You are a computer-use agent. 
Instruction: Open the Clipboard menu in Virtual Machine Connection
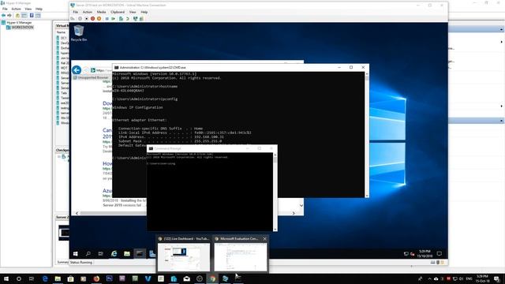[118, 12]
